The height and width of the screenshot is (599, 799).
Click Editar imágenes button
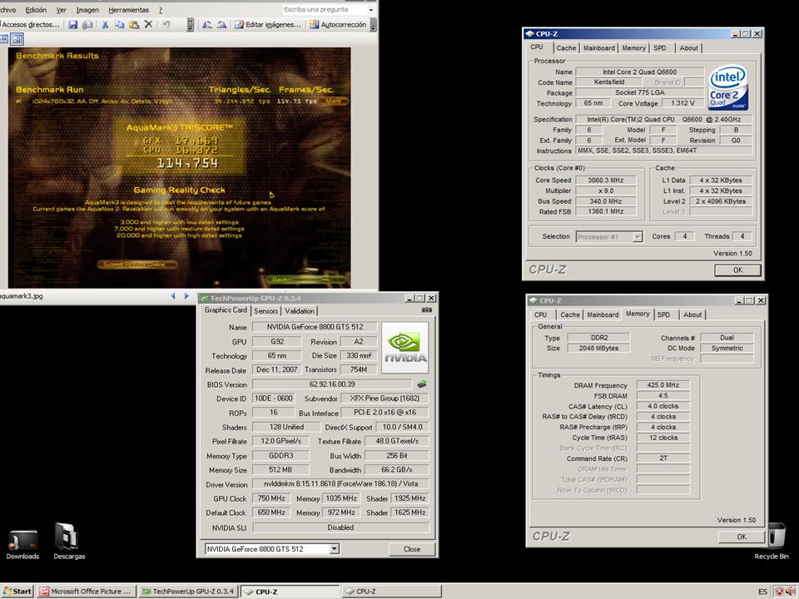[267, 24]
